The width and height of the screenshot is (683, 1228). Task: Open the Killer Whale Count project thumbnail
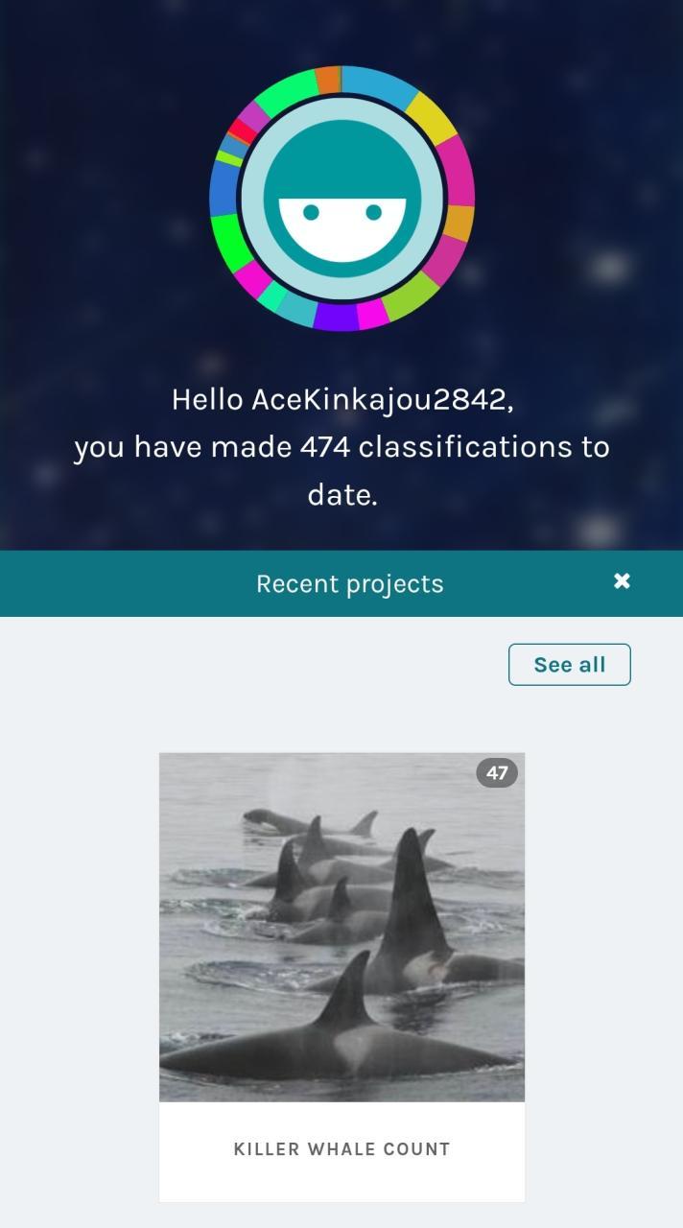[341, 927]
